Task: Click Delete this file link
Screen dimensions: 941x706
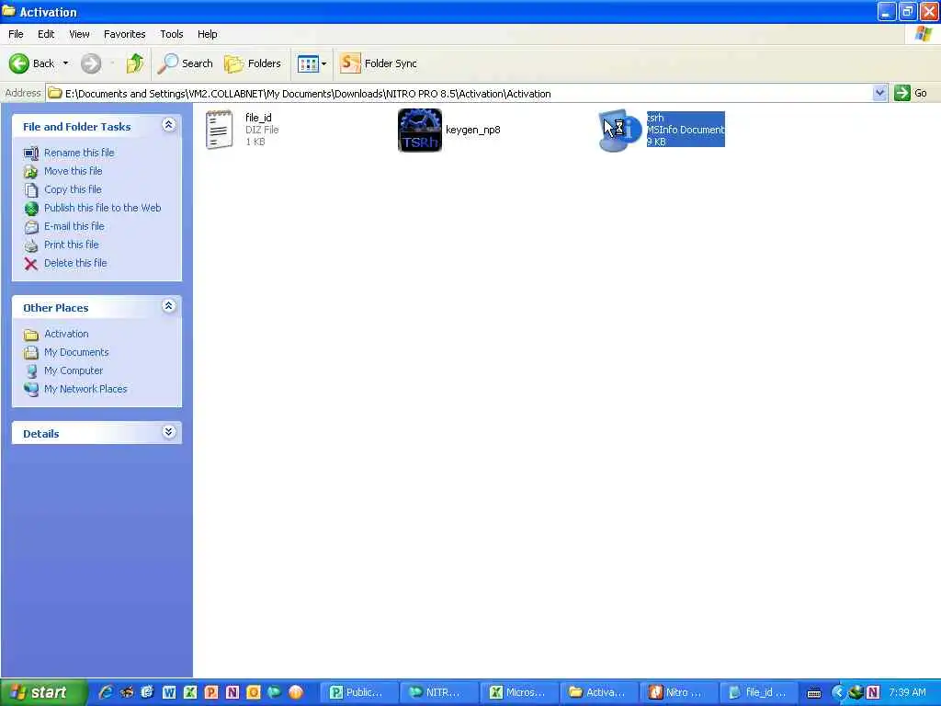Action: pyautogui.click(x=75, y=263)
